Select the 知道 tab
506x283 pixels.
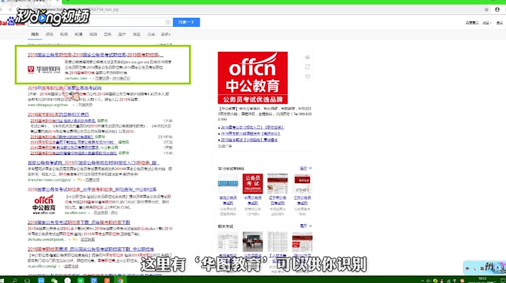point(78,34)
